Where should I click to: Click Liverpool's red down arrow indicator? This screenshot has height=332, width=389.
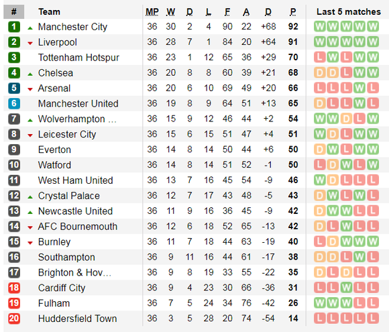(30, 44)
